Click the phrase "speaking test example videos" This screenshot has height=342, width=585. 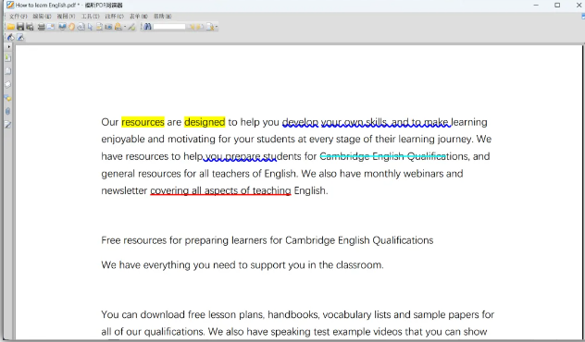click(x=337, y=332)
